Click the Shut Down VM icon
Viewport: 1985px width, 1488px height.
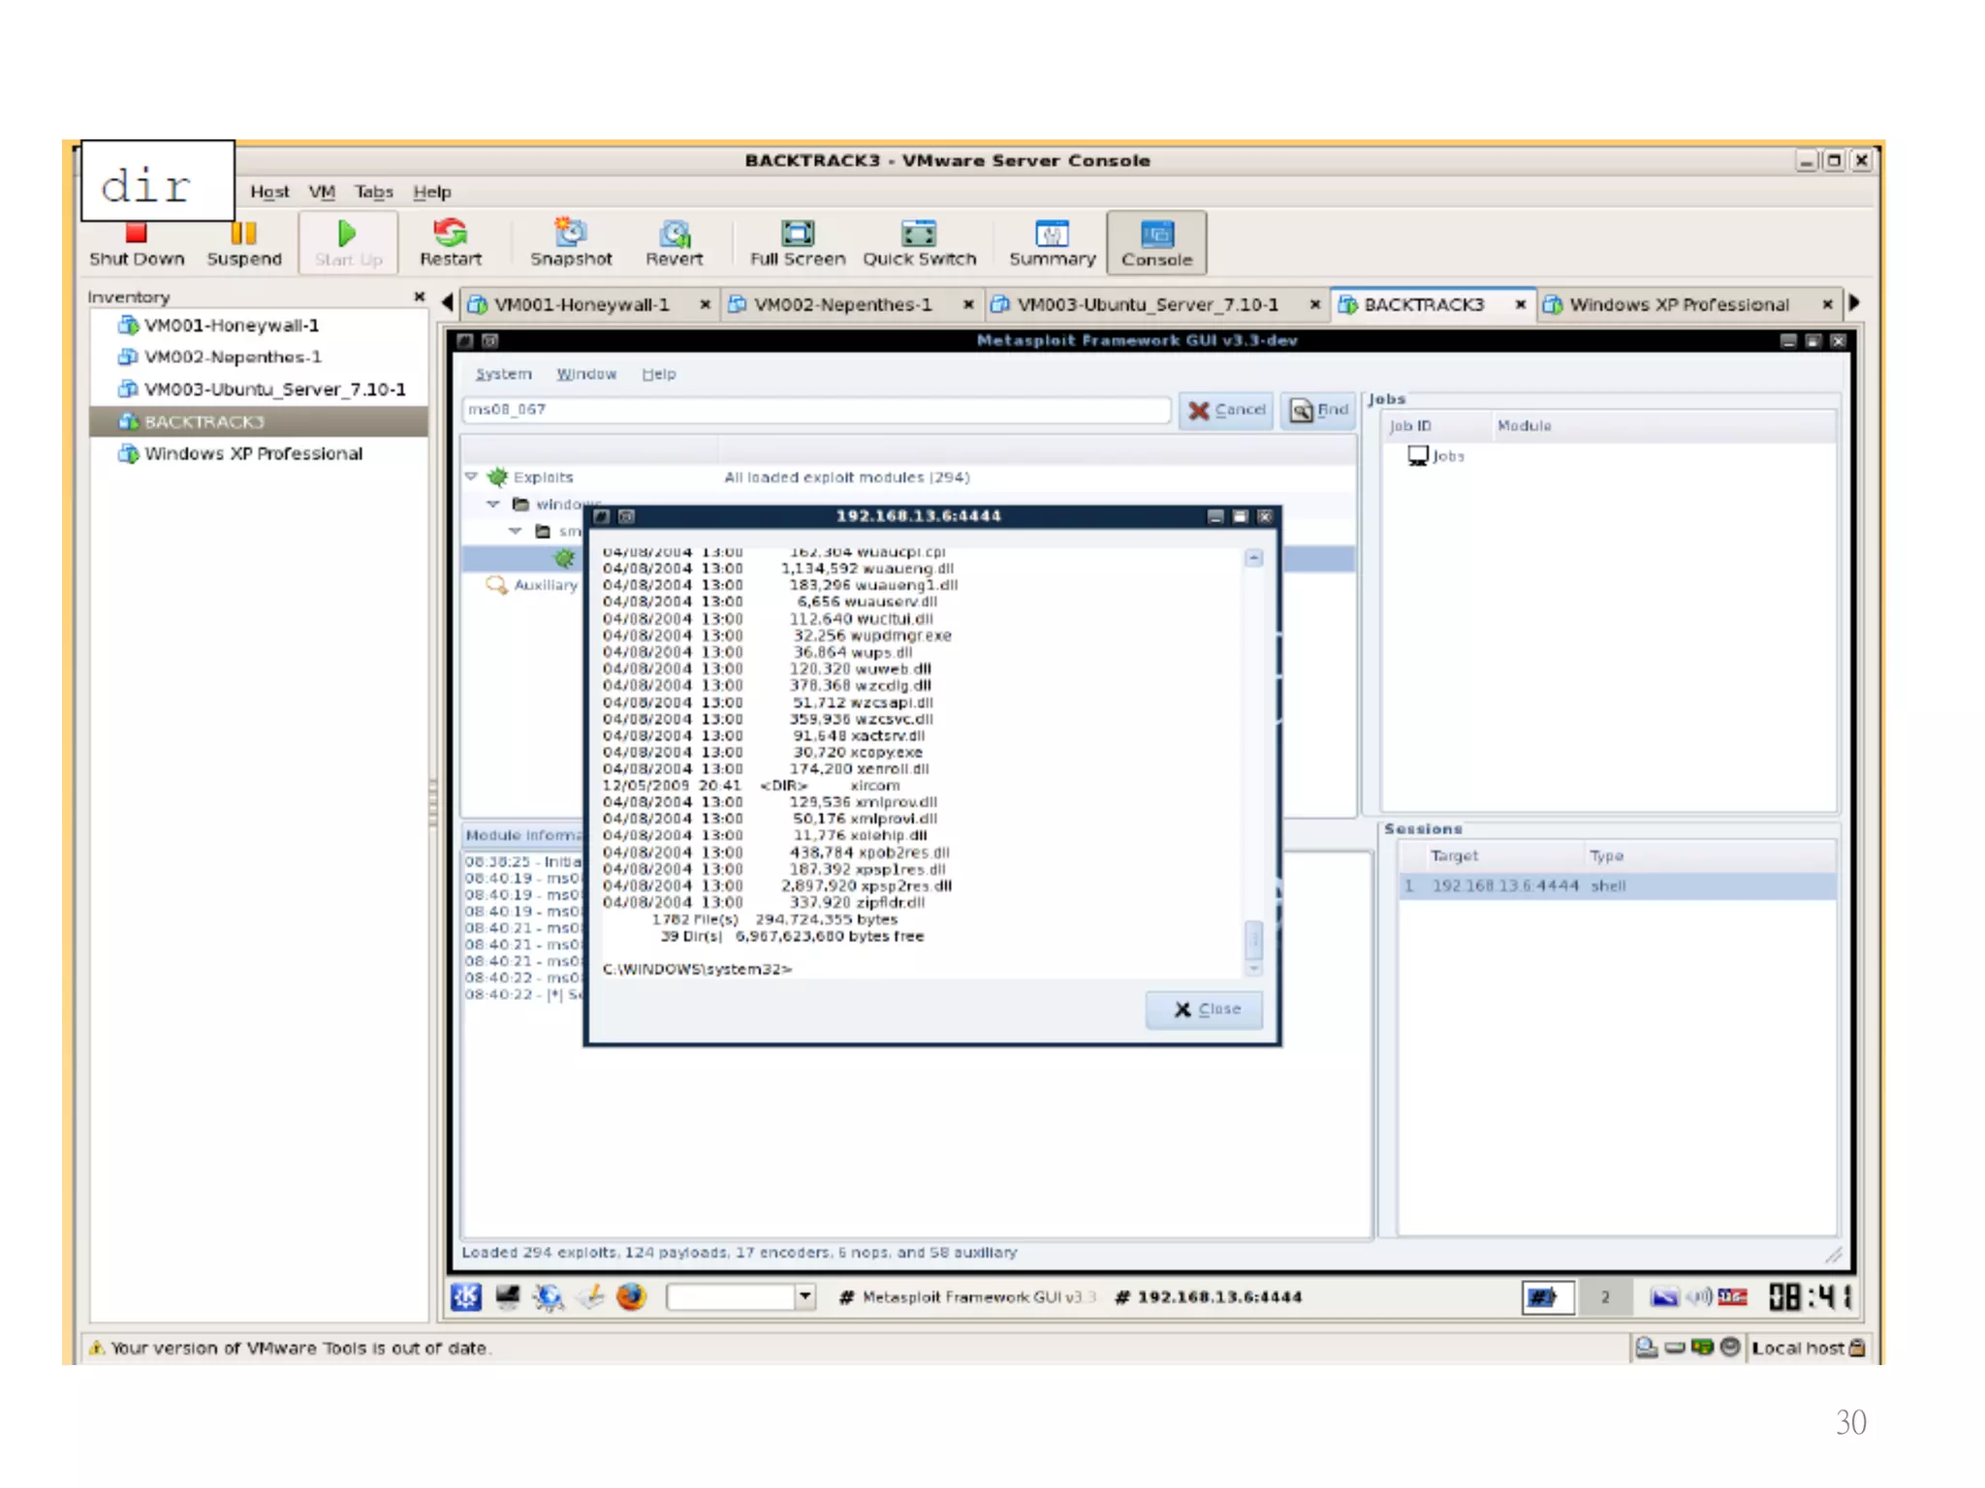[136, 233]
